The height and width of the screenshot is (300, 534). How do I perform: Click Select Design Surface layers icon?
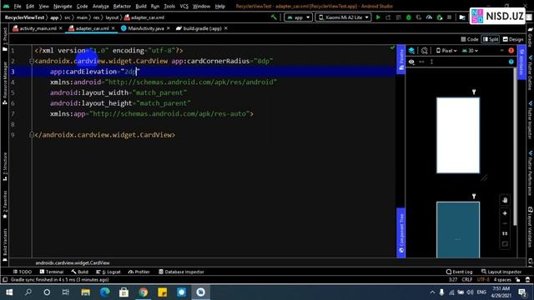coord(411,51)
